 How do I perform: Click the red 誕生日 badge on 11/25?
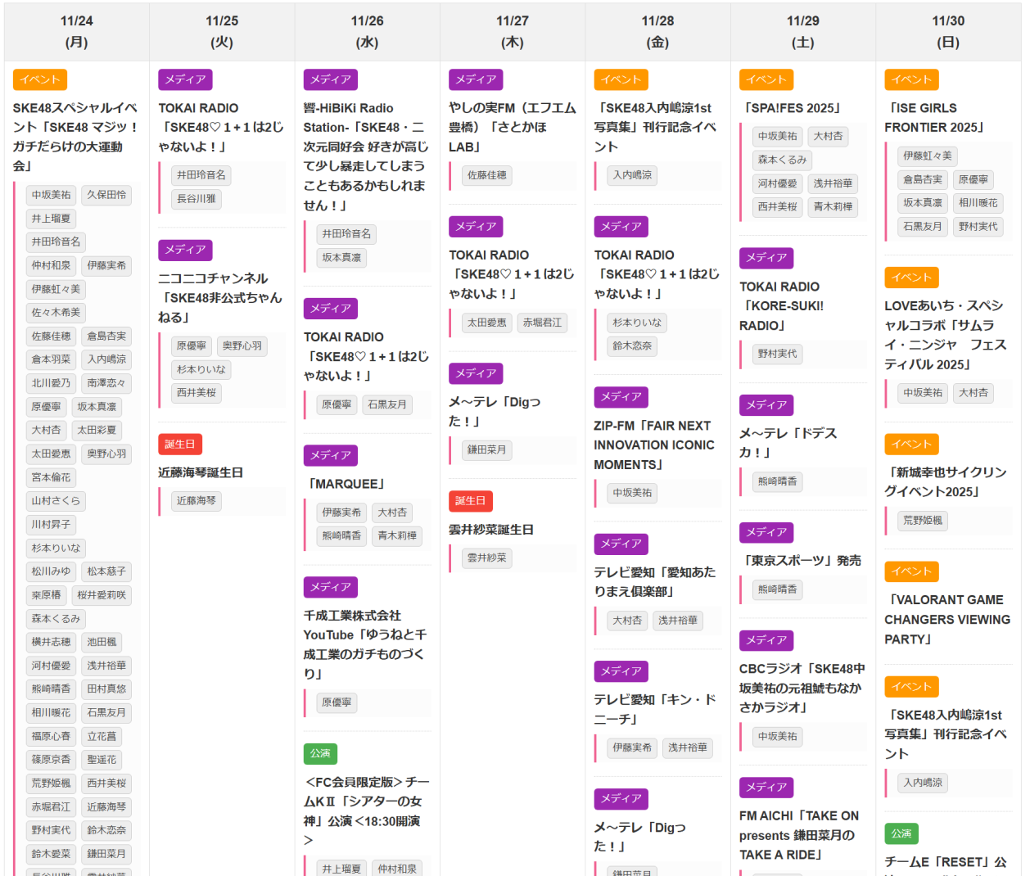(179, 445)
